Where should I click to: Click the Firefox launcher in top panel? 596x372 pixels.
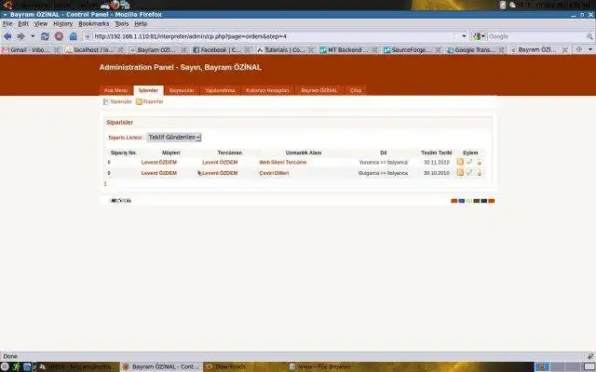point(115,5)
